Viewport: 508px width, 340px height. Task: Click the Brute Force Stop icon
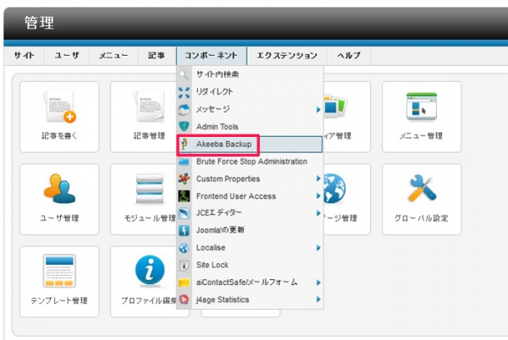184,162
